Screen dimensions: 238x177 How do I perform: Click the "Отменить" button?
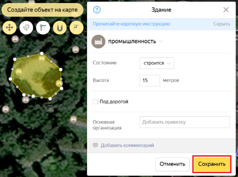[x=172, y=164]
